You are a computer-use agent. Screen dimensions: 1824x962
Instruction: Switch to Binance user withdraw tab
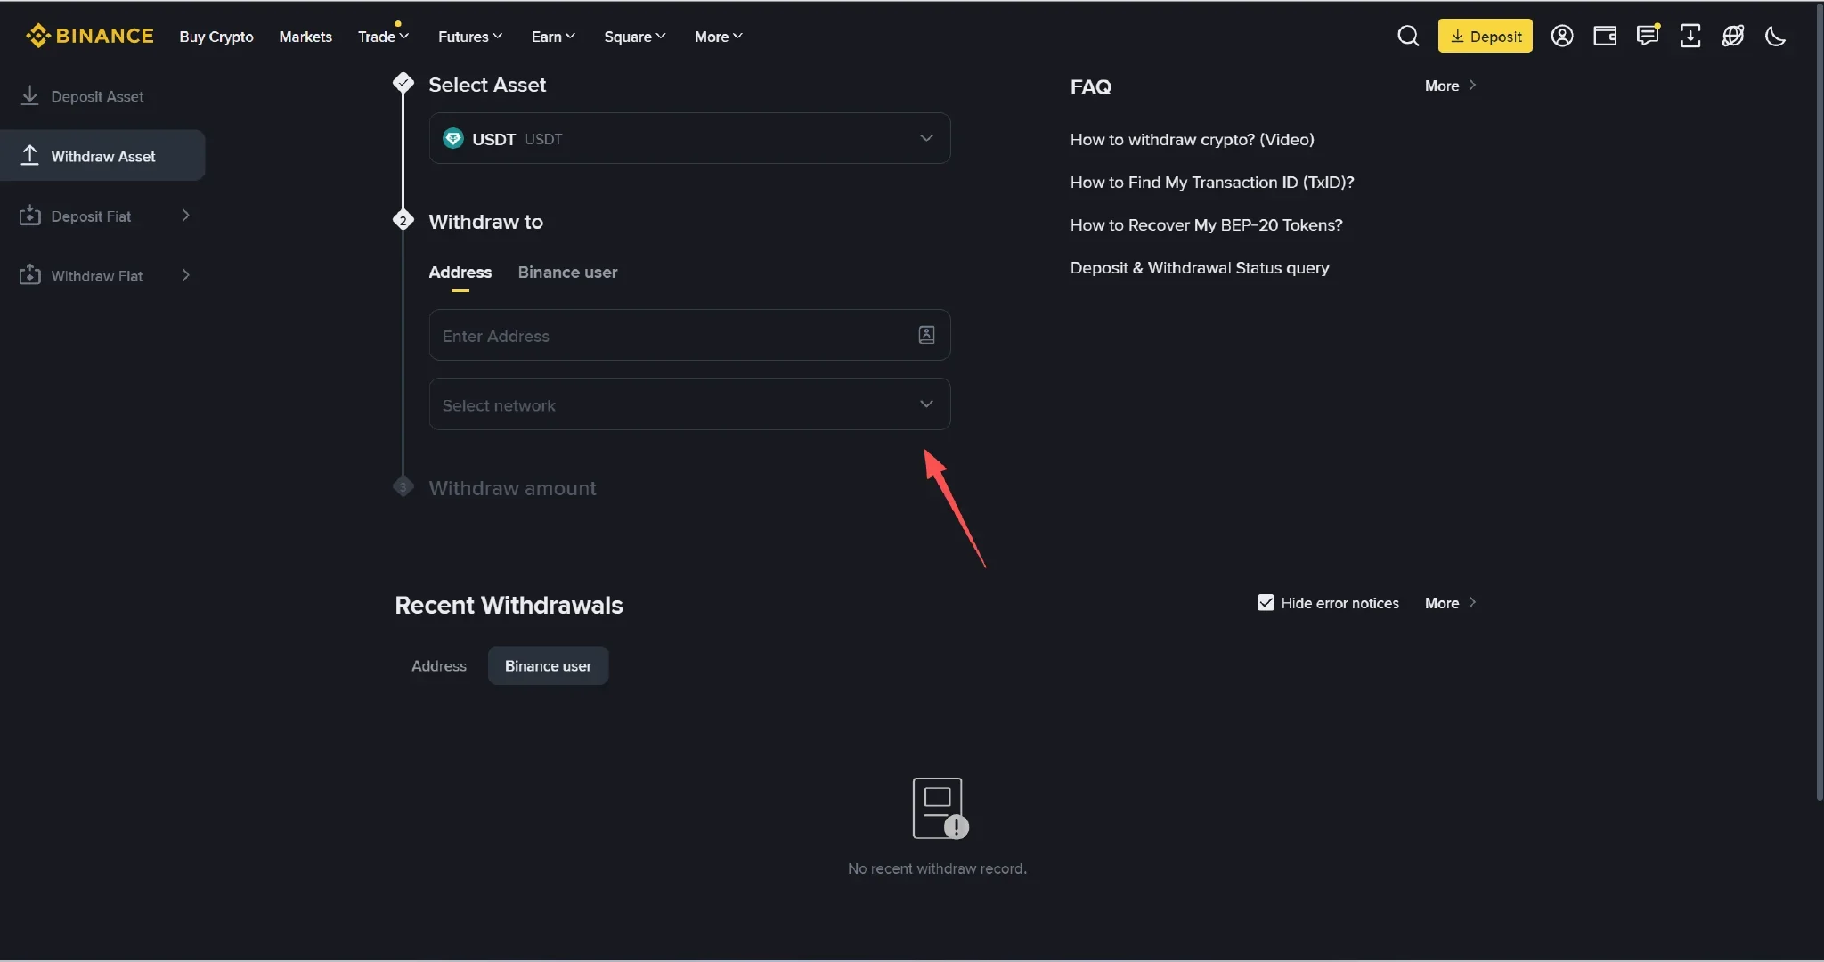(567, 273)
